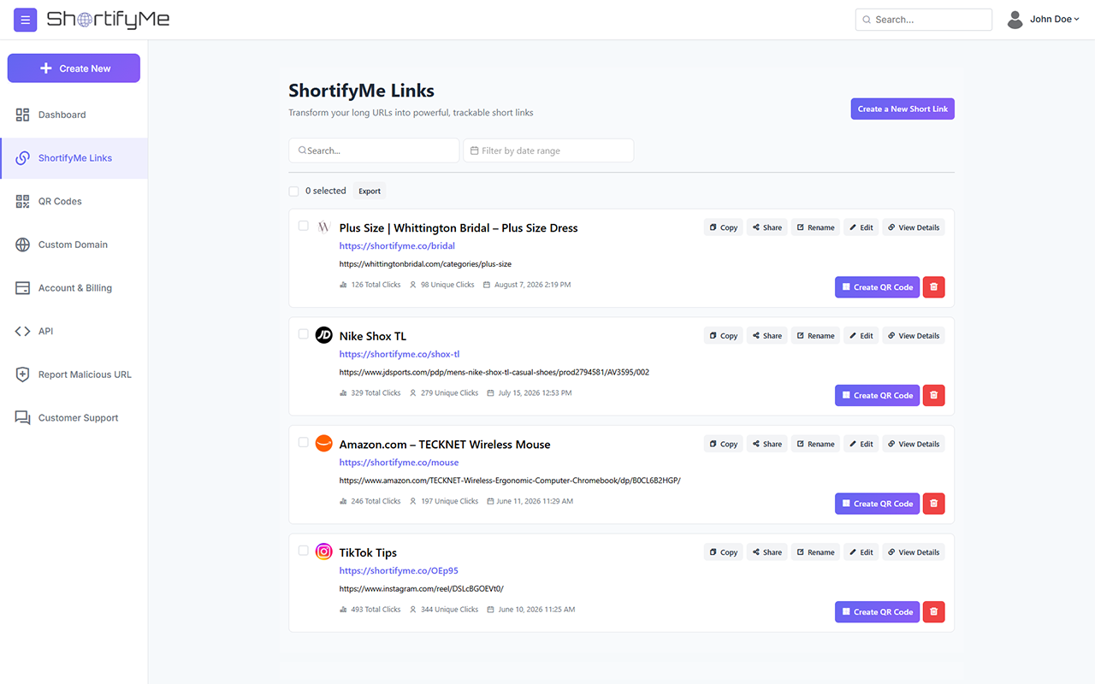The height and width of the screenshot is (684, 1095).
Task: Open the Filter by date range picker
Action: click(x=548, y=150)
